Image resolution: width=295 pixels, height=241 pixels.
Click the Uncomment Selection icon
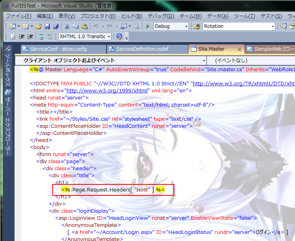pos(50,37)
